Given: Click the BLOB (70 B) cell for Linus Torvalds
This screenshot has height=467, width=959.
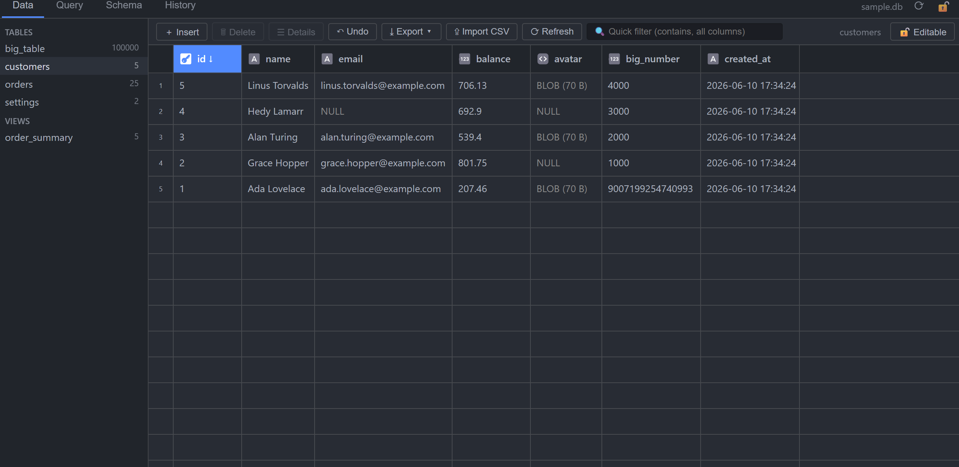Looking at the screenshot, I should pos(566,86).
